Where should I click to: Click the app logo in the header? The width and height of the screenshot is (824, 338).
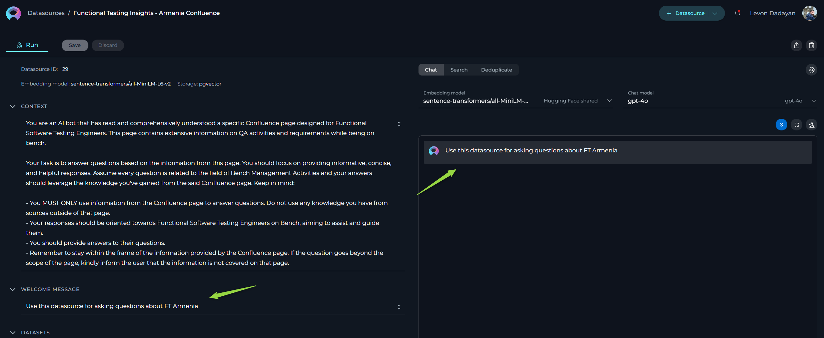13,13
